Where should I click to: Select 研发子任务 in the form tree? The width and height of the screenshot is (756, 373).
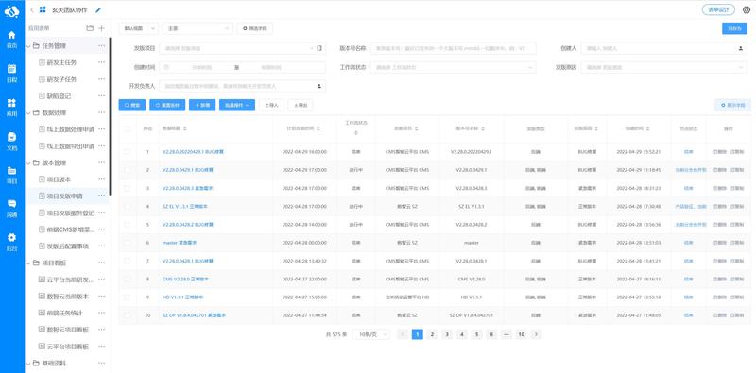coord(61,79)
